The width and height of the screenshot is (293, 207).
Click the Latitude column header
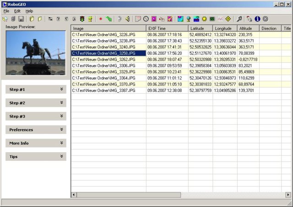click(200, 28)
